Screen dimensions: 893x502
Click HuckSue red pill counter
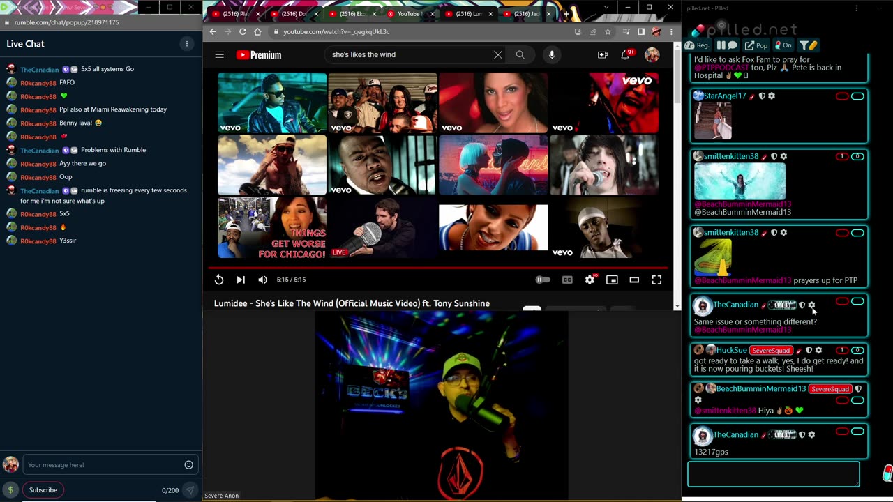[842, 350]
